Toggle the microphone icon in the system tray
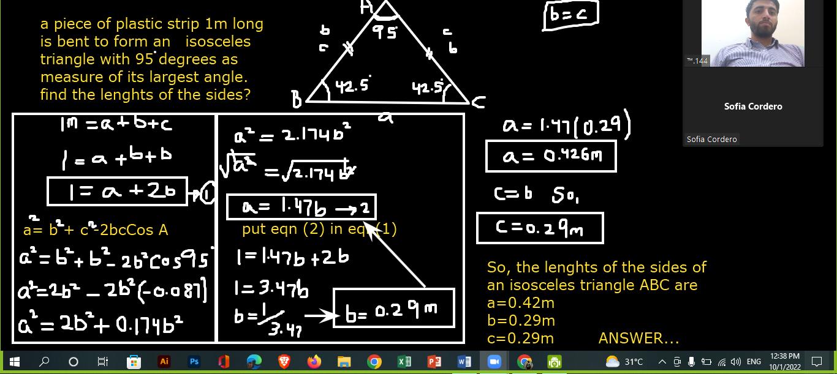 pyautogui.click(x=691, y=362)
